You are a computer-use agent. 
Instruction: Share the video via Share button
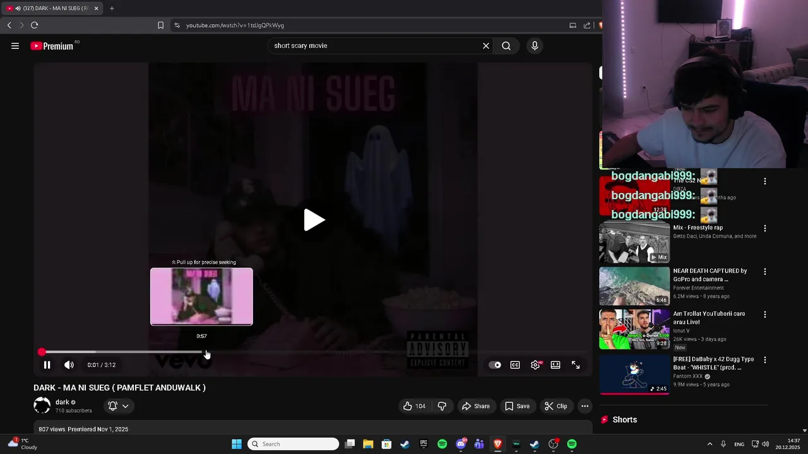pyautogui.click(x=475, y=406)
